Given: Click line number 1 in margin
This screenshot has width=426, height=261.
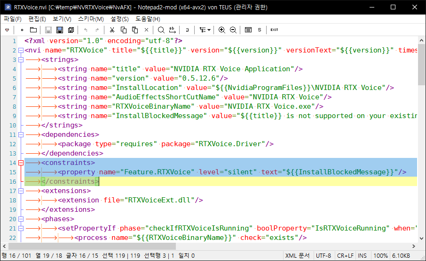Looking at the screenshot, I should point(14,41).
